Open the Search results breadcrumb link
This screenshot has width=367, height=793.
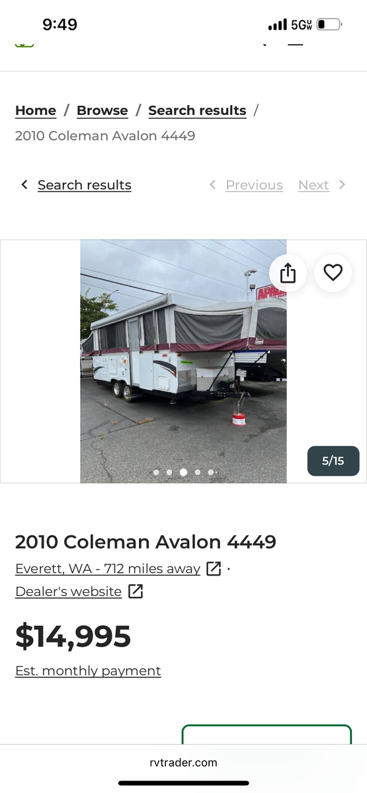click(x=197, y=110)
